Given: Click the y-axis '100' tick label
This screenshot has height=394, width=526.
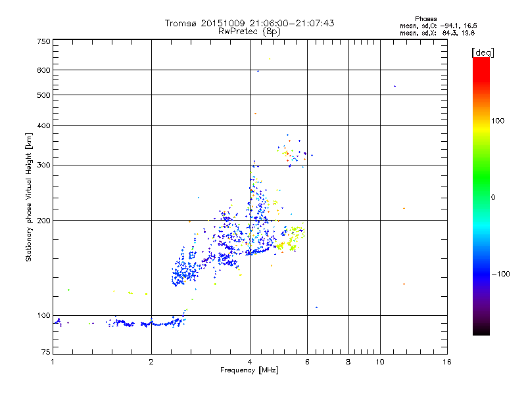Looking at the screenshot, I should click(x=43, y=315).
